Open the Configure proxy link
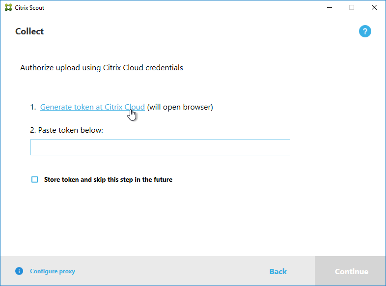 53,271
